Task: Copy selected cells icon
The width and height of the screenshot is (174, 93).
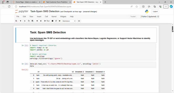Action: 29,21
